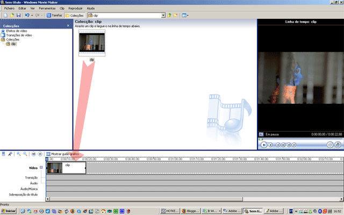Click the Transição track label
The image size is (344, 215).
pyautogui.click(x=31, y=177)
